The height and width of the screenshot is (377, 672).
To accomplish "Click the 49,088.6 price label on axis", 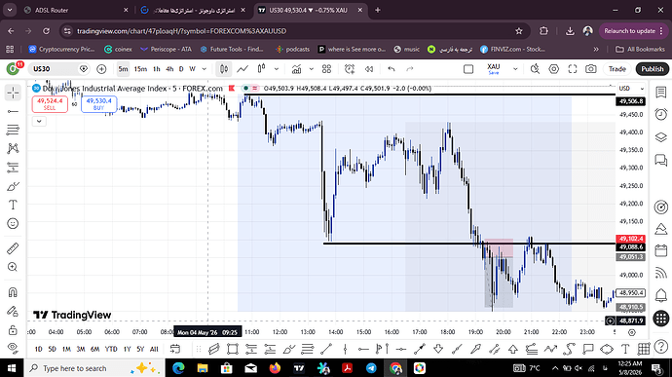I will click(630, 247).
